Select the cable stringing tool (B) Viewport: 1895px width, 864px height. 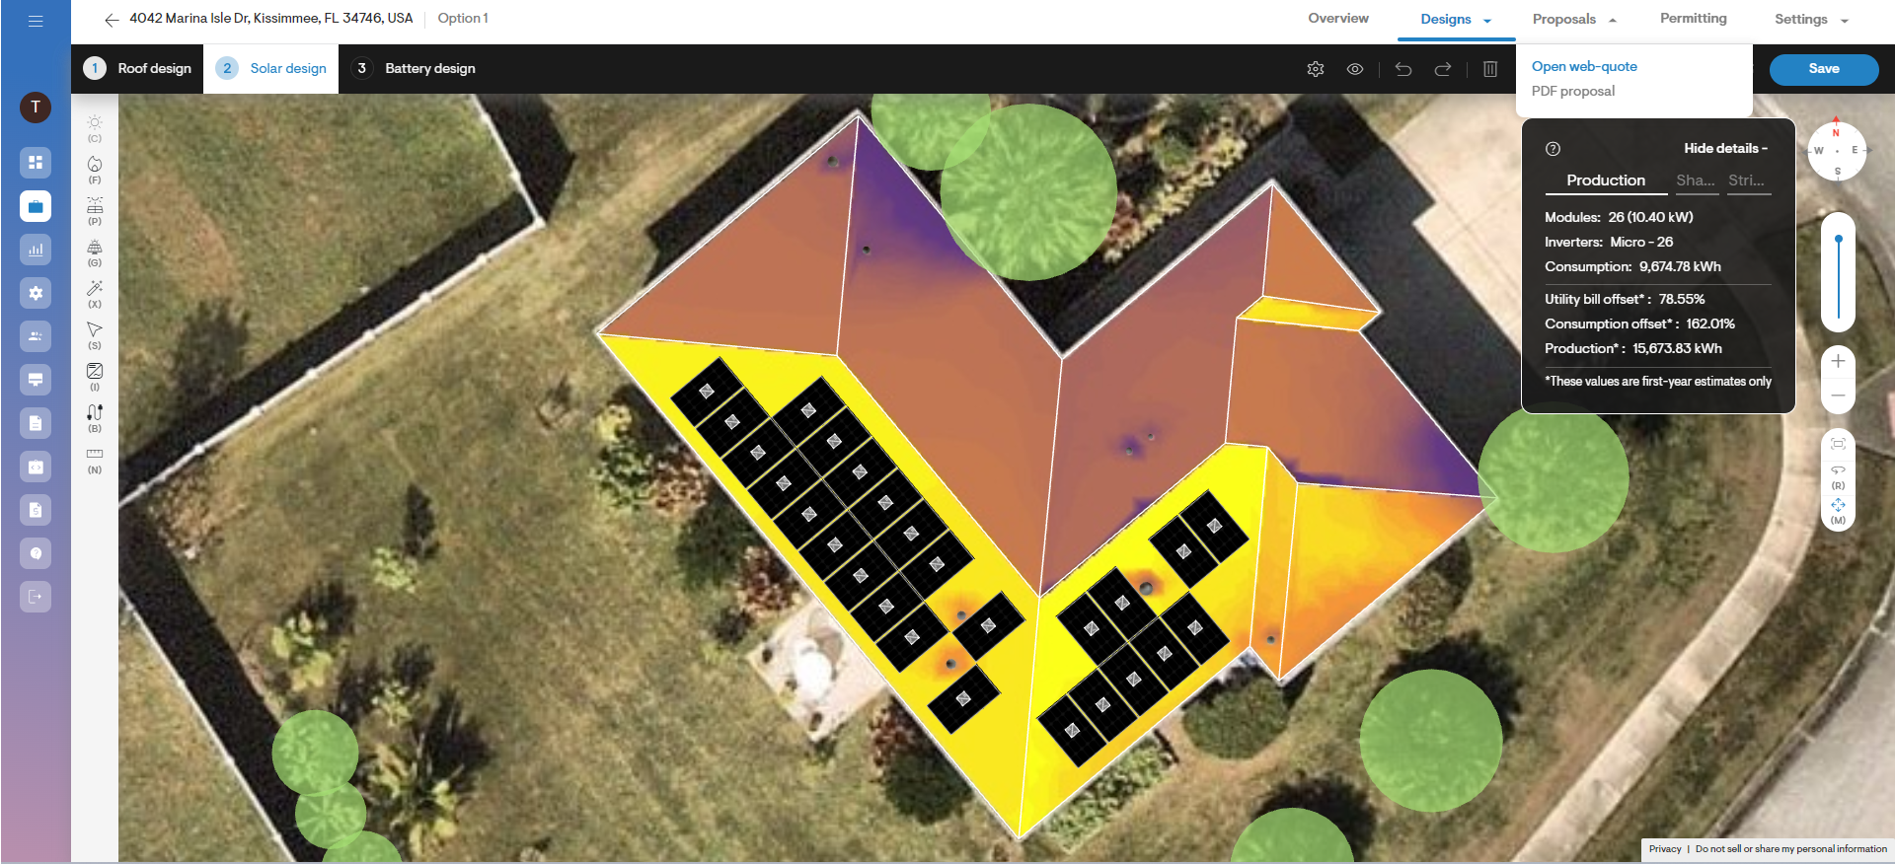[x=95, y=418]
